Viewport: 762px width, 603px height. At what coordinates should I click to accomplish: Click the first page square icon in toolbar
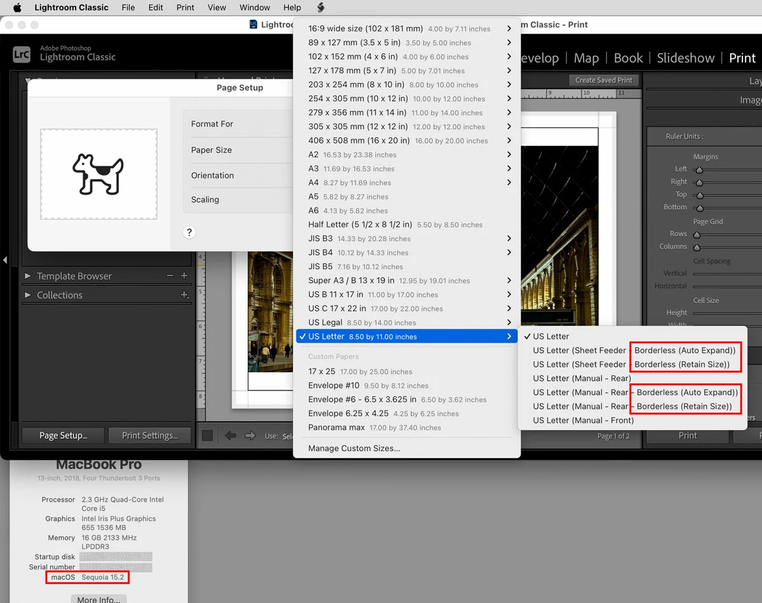(x=208, y=435)
